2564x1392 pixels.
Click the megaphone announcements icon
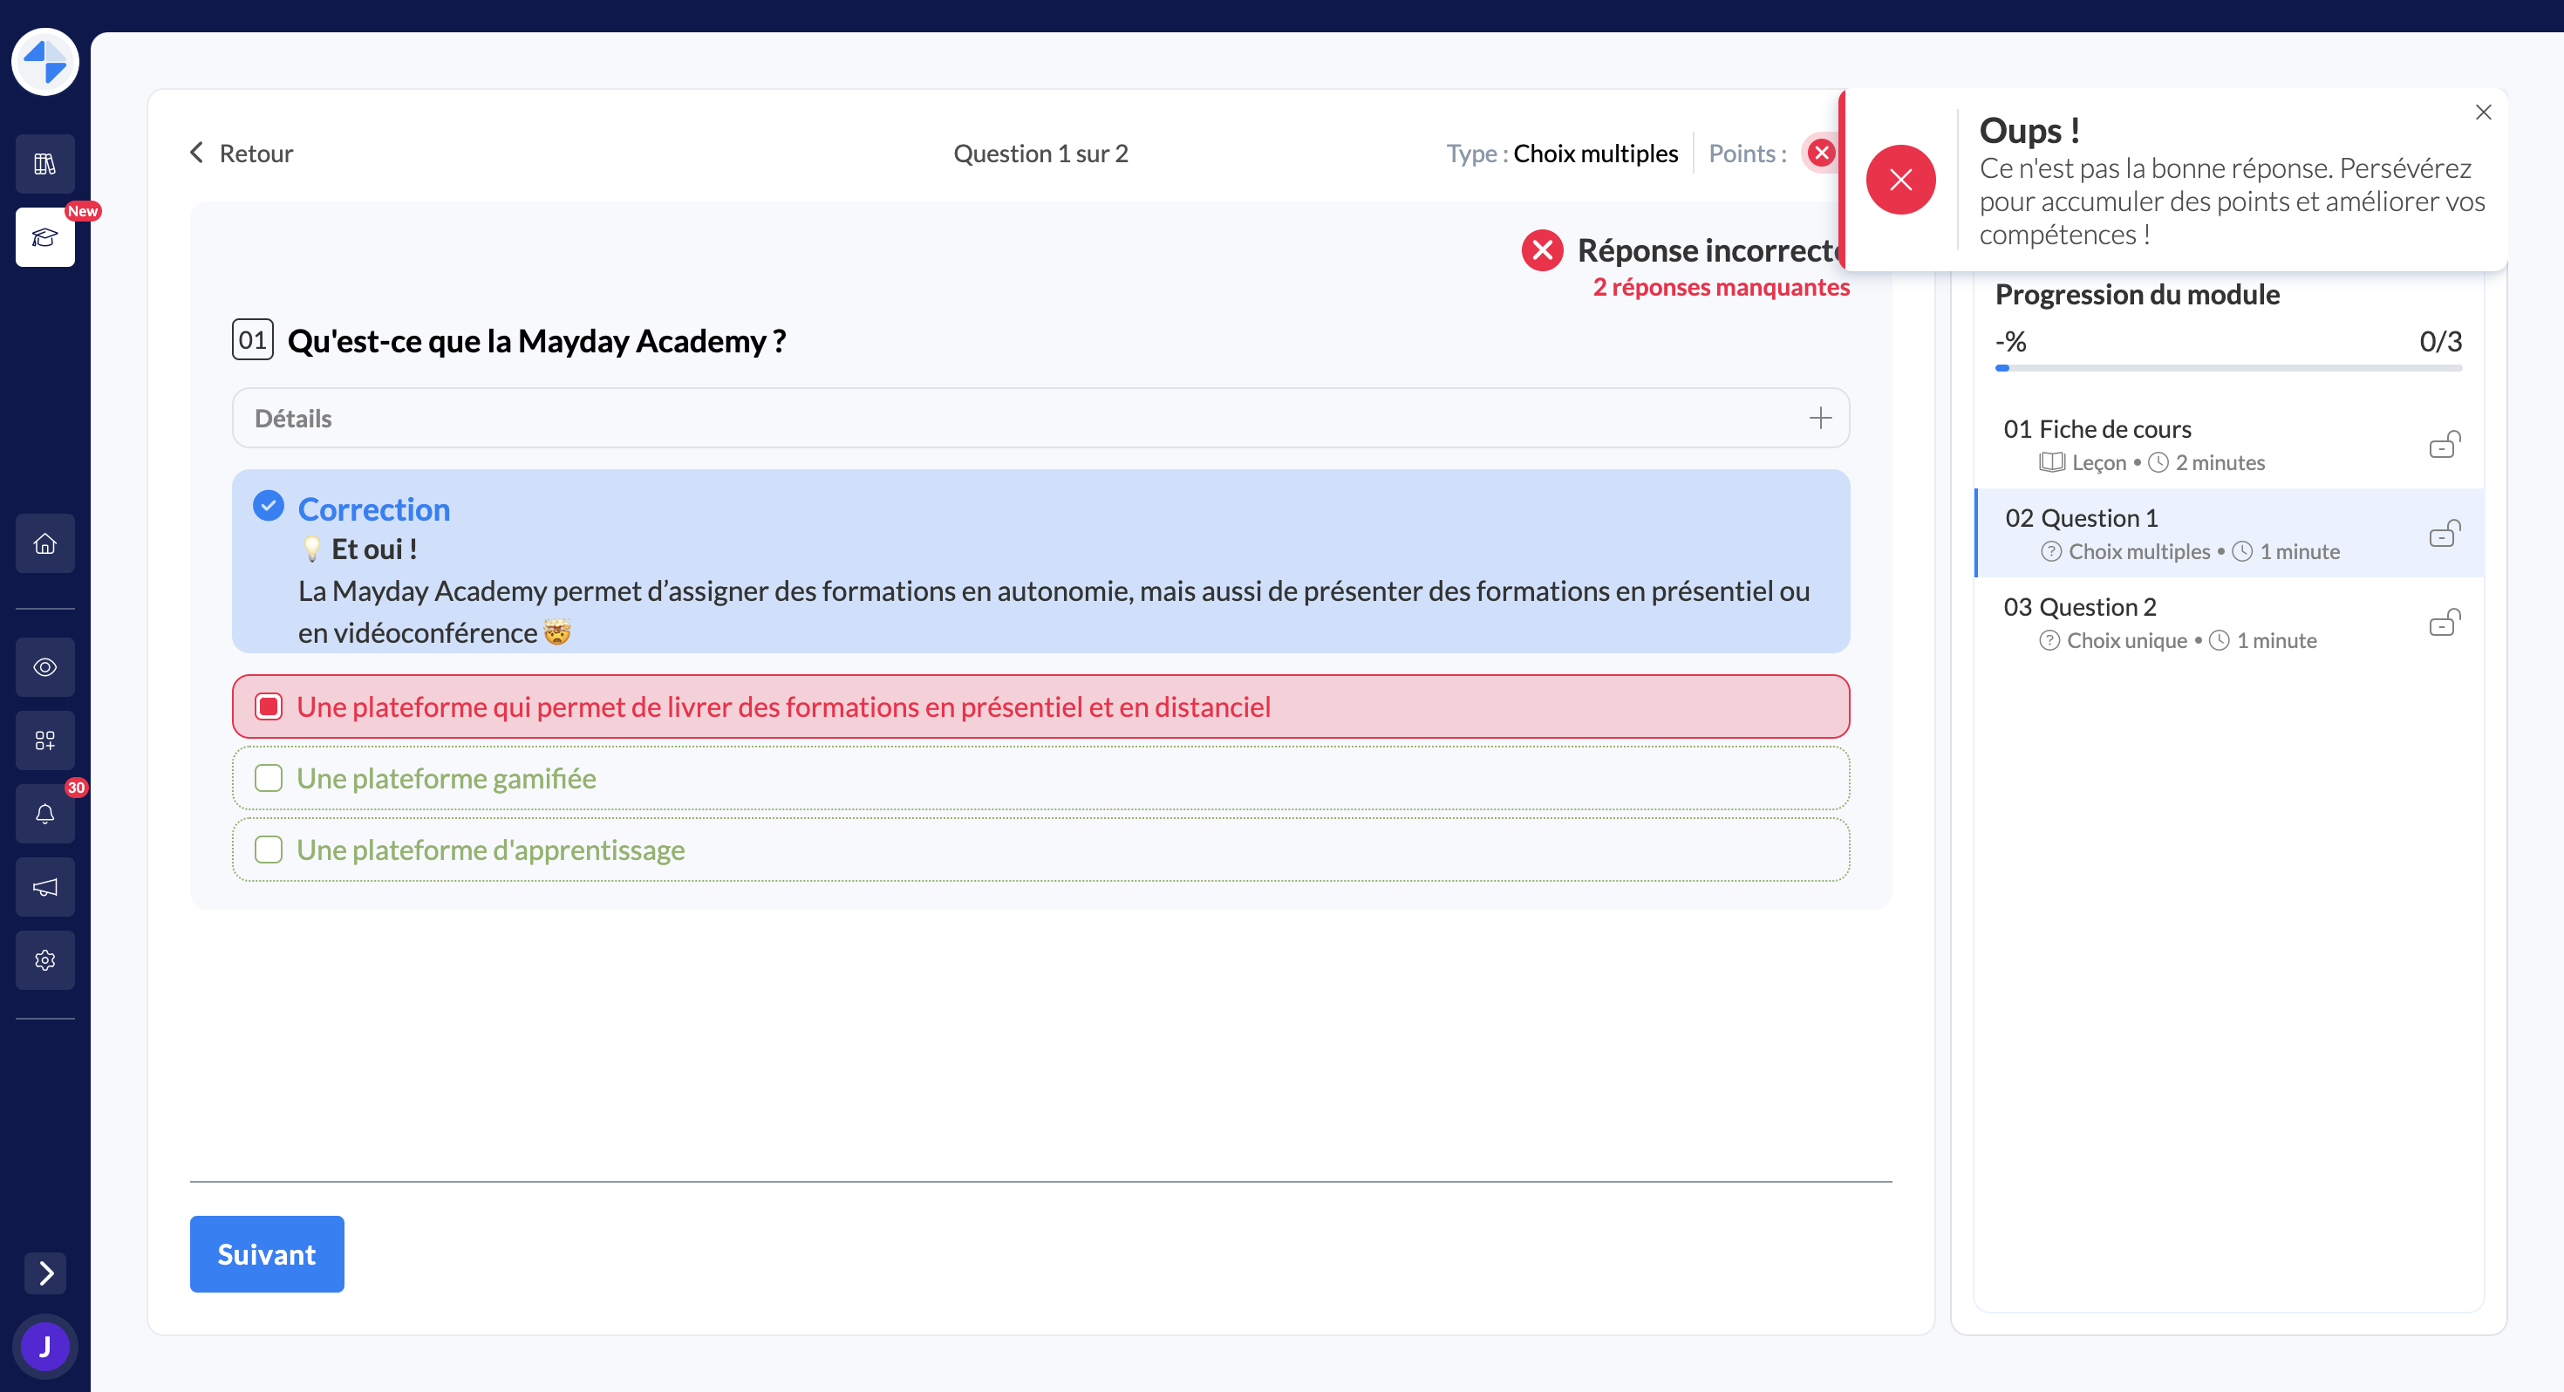click(44, 887)
